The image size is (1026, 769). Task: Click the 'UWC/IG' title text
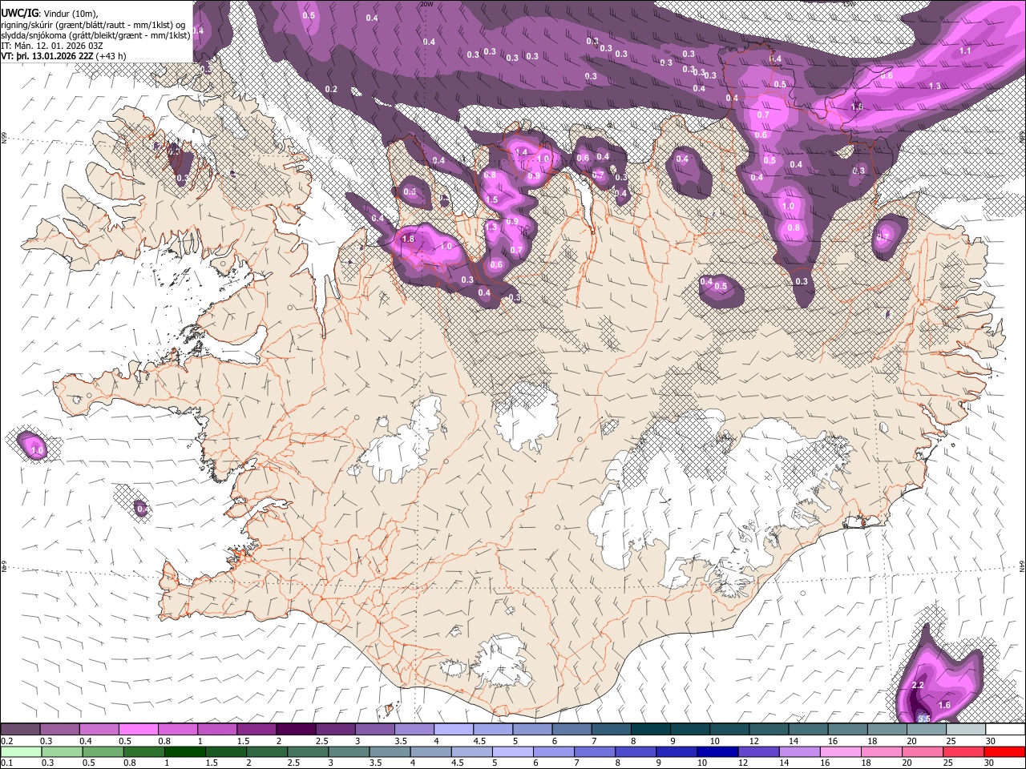19,12
